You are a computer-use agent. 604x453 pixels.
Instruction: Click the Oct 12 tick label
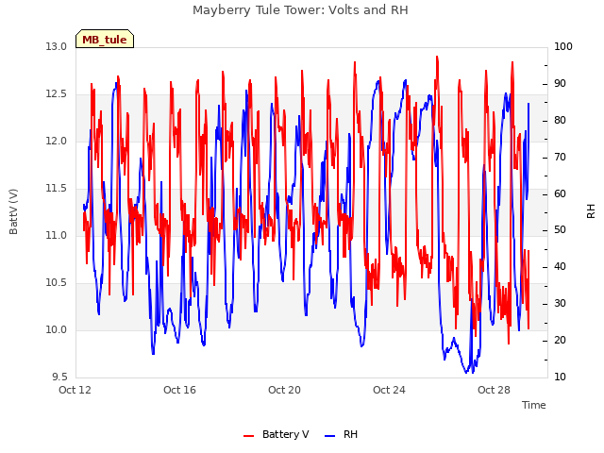[x=75, y=390]
